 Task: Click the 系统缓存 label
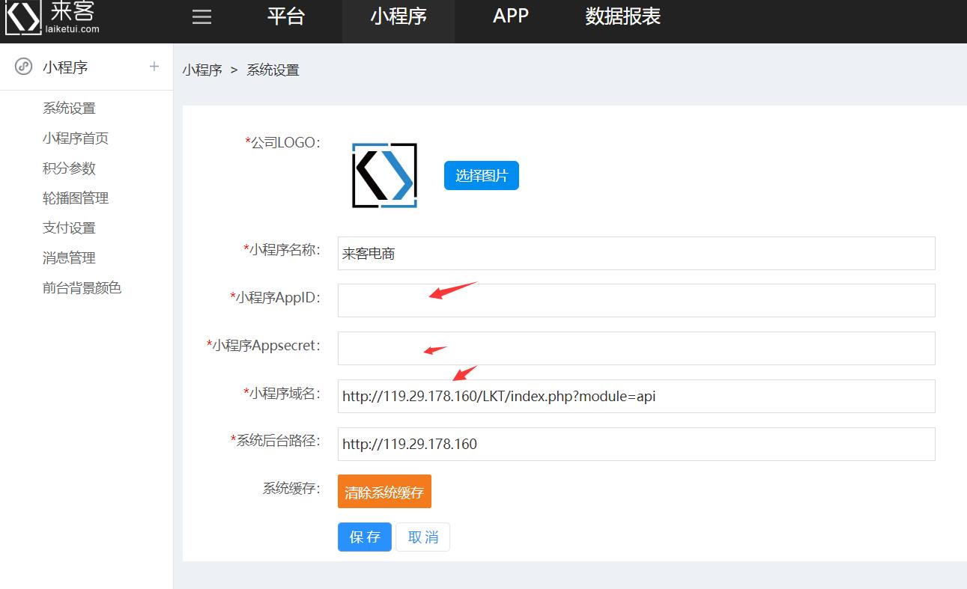[x=291, y=489]
